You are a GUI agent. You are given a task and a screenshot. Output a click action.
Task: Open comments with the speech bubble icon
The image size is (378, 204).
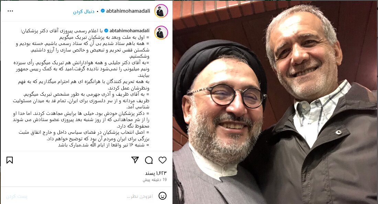click(x=149, y=160)
